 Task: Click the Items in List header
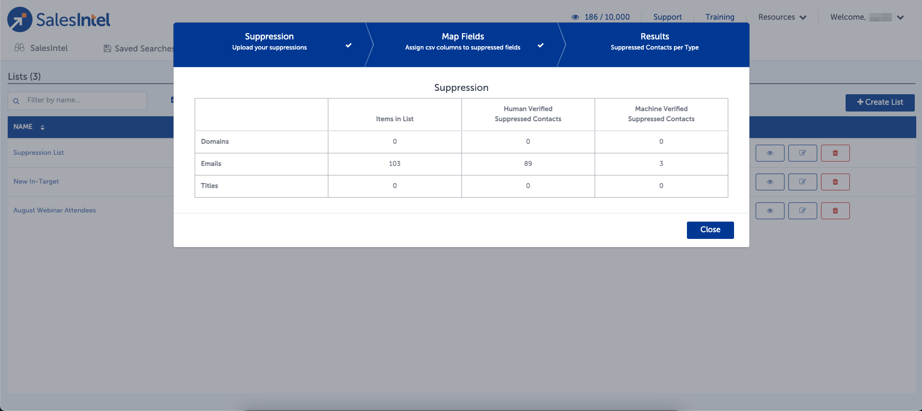[395, 119]
